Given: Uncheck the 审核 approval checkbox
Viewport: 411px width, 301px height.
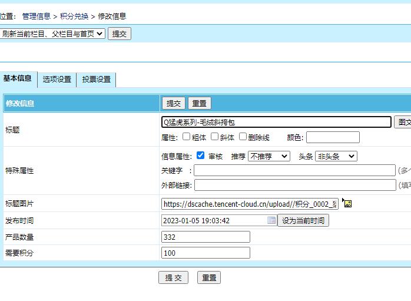Looking at the screenshot, I should [x=200, y=156].
